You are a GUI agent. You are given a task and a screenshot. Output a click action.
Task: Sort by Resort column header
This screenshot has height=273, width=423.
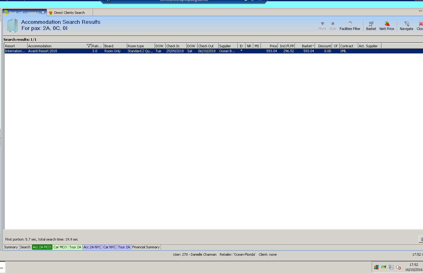coord(16,46)
